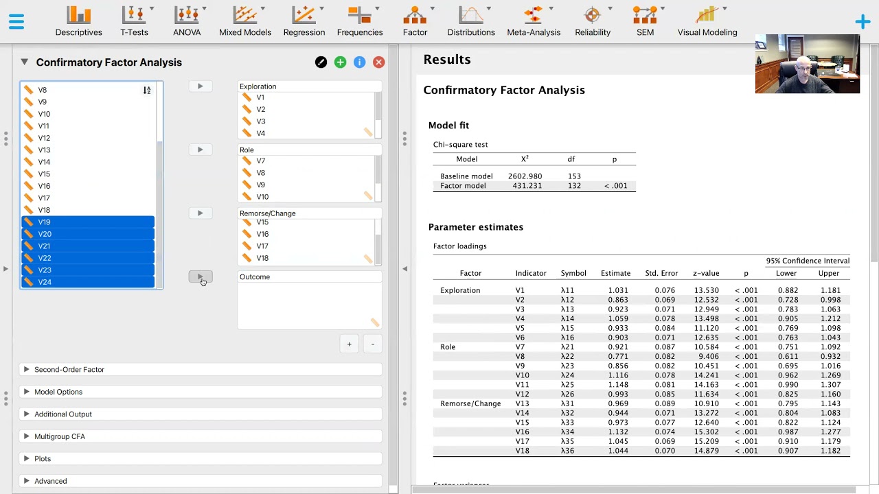Image resolution: width=879 pixels, height=494 pixels.
Task: Open the Distributions module menu
Action: pos(471,21)
